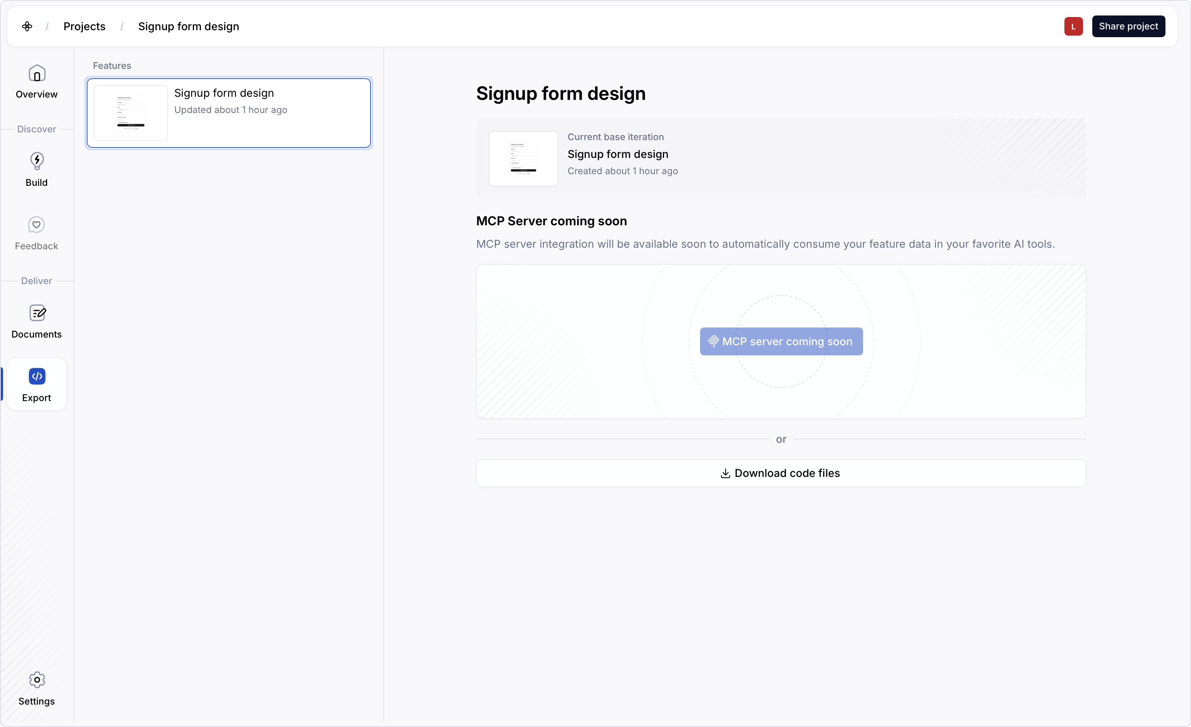The height and width of the screenshot is (727, 1191).
Task: Open feature card thumbnail preview
Action: tap(130, 113)
